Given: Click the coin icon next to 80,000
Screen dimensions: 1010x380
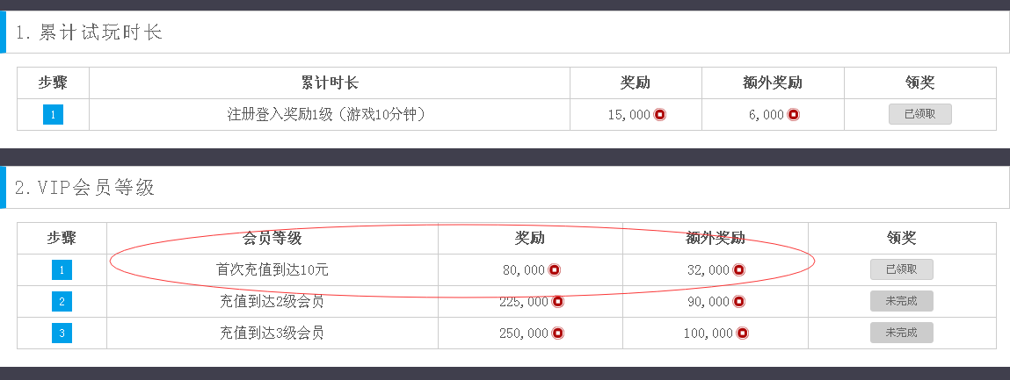Looking at the screenshot, I should [x=554, y=270].
